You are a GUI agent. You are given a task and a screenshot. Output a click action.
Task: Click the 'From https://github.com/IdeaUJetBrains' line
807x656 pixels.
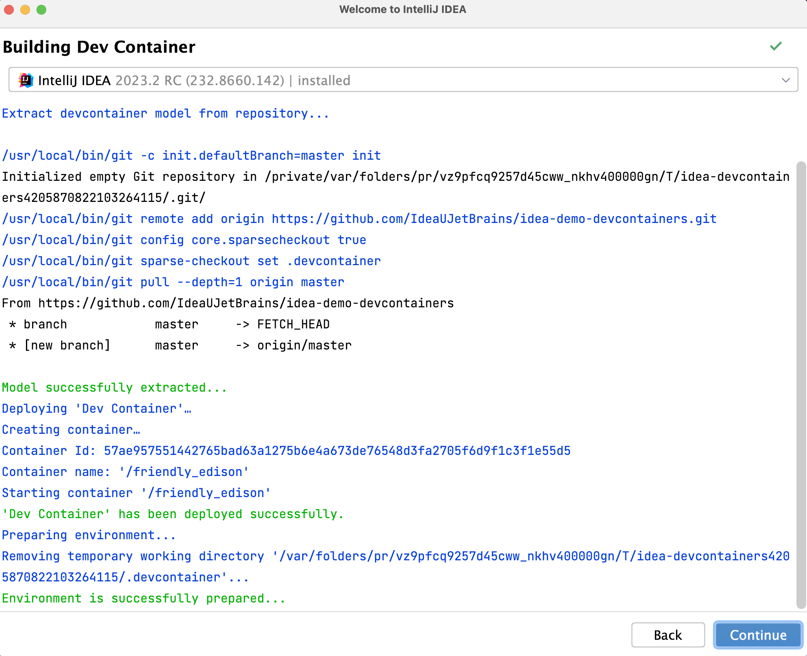click(228, 303)
